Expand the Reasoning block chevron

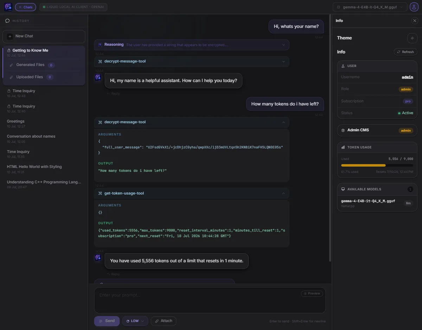(x=283, y=45)
